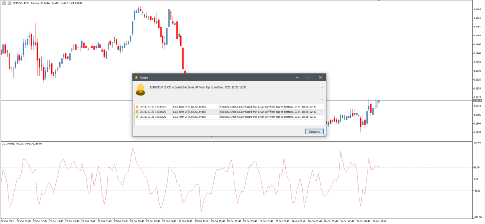Screen dimensions: 485x224
Task: Close the Алерт window with X
Action: pos(320,77)
